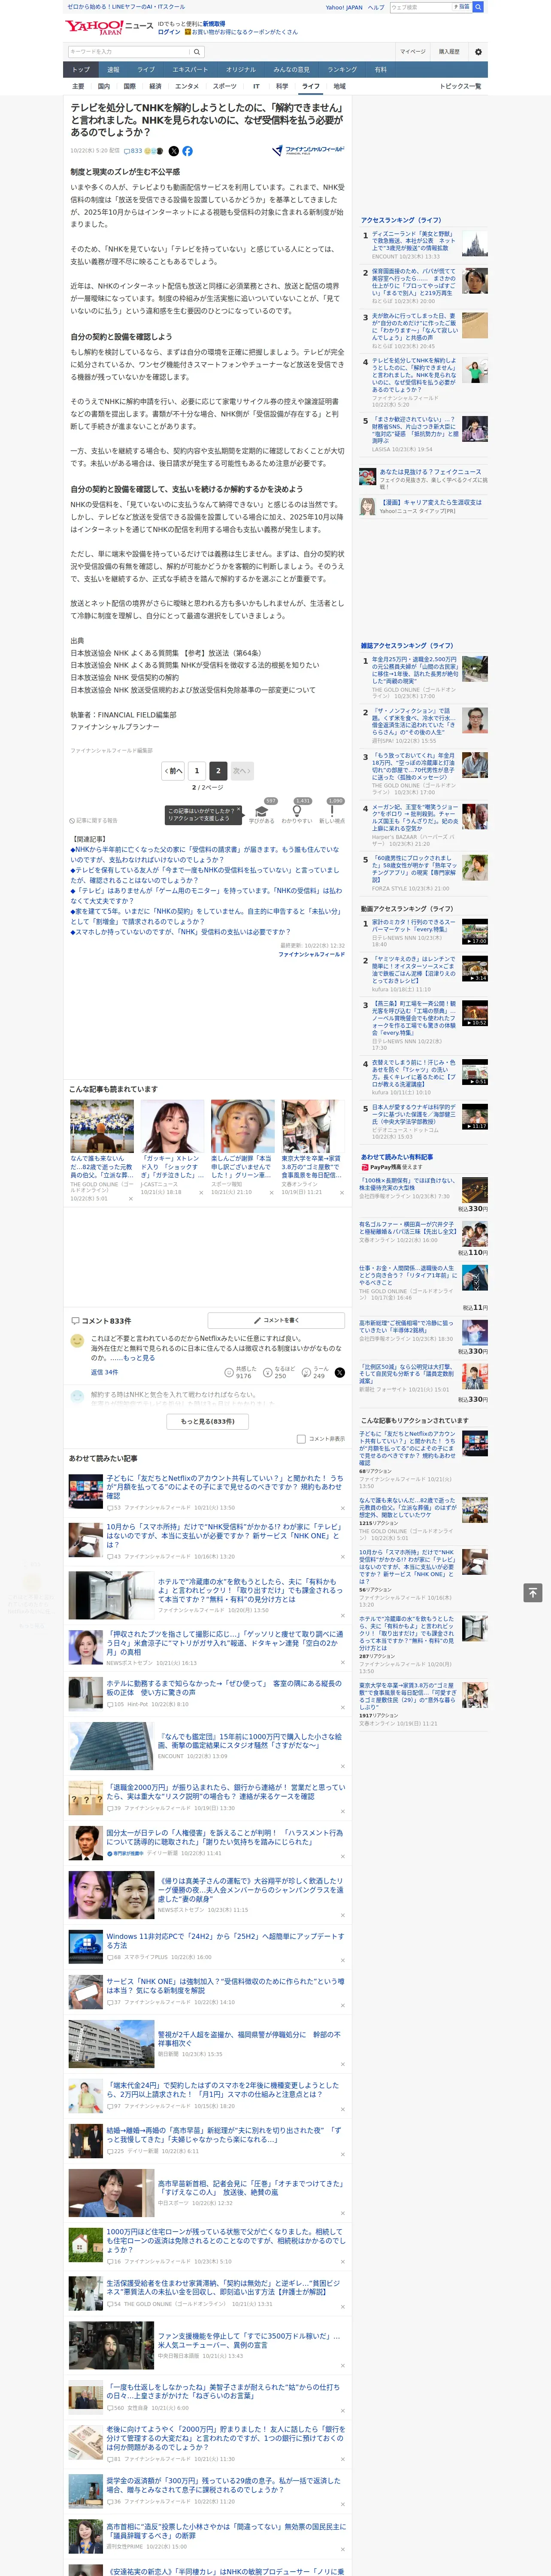Open the 東京大学を卒業 recommended article thumbnail

point(313,1127)
